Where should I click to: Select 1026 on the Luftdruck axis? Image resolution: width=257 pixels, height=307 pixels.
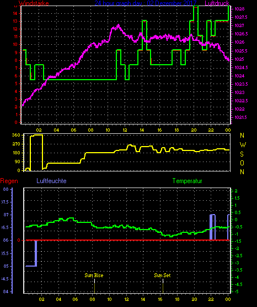[239, 42]
